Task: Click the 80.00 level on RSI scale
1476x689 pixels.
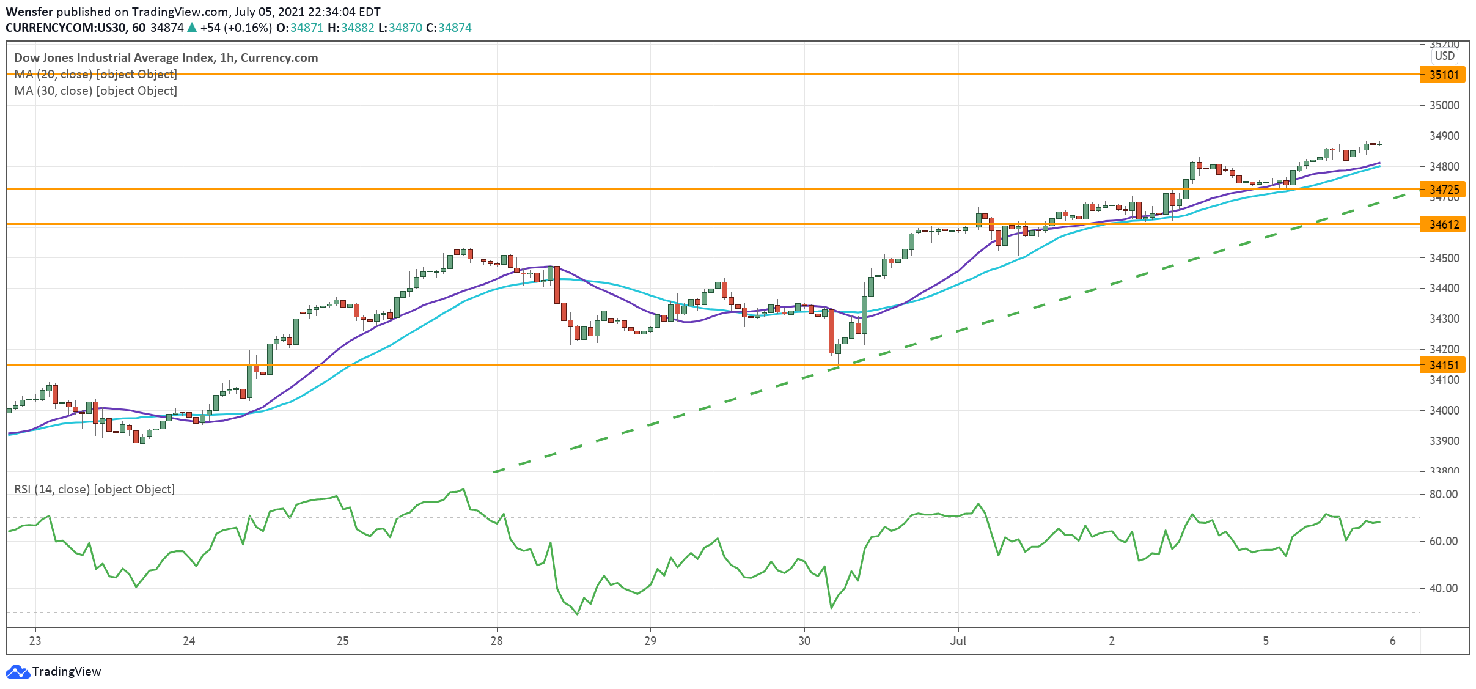Action: 1443,494
